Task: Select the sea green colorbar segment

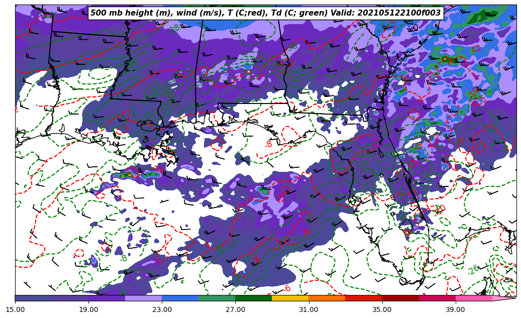Action: (x=217, y=298)
